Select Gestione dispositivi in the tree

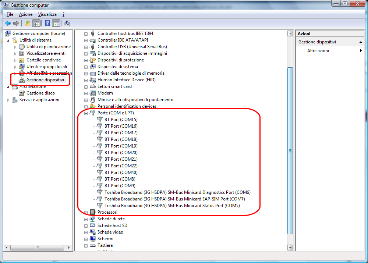point(45,80)
